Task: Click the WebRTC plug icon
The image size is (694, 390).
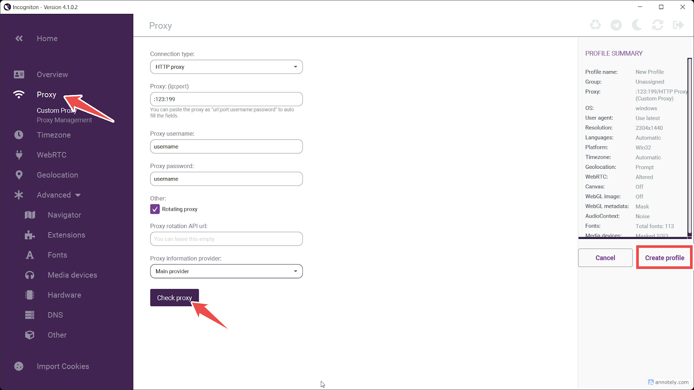Action: 19,155
